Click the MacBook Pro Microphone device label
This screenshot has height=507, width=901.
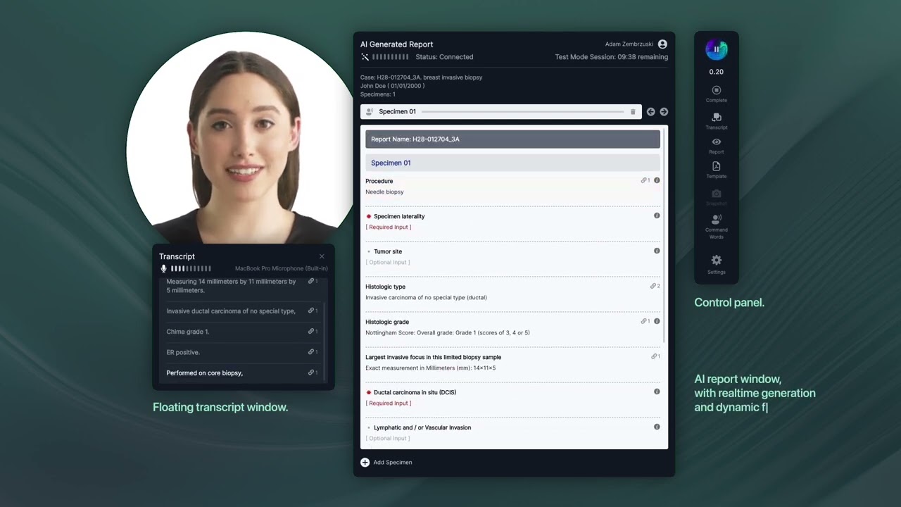pos(281,268)
